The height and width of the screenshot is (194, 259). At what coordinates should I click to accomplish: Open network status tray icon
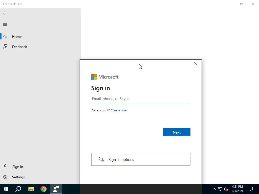coord(220,189)
